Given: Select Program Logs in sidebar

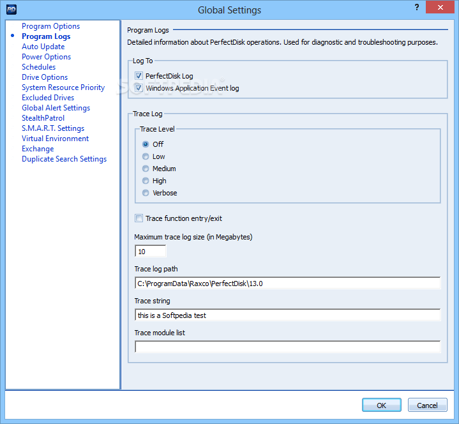Looking at the screenshot, I should coord(46,36).
